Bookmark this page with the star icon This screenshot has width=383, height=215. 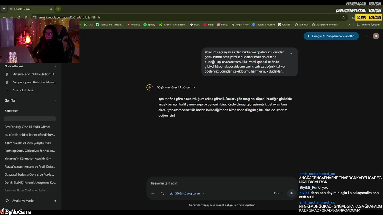344,17
